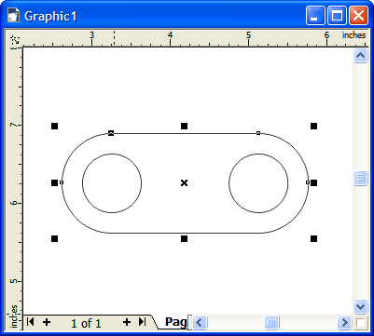
Task: Click the top-left node of rounded shape
Action: pyautogui.click(x=111, y=133)
